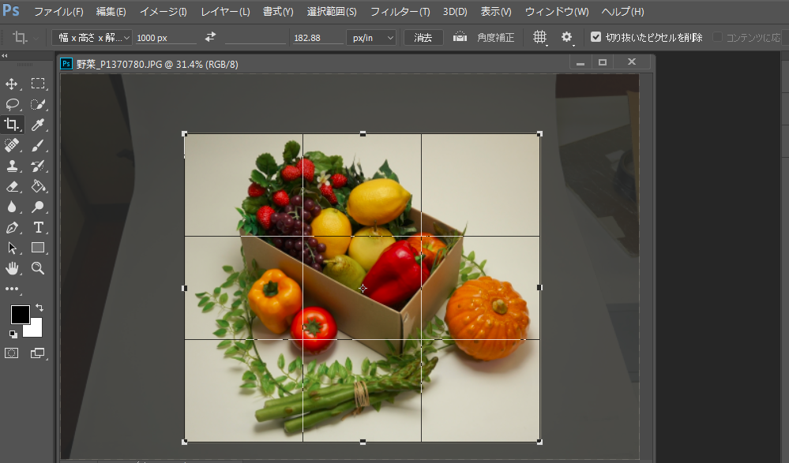The width and height of the screenshot is (789, 463).
Task: Select the Spot Healing Brush tool
Action: (12, 145)
